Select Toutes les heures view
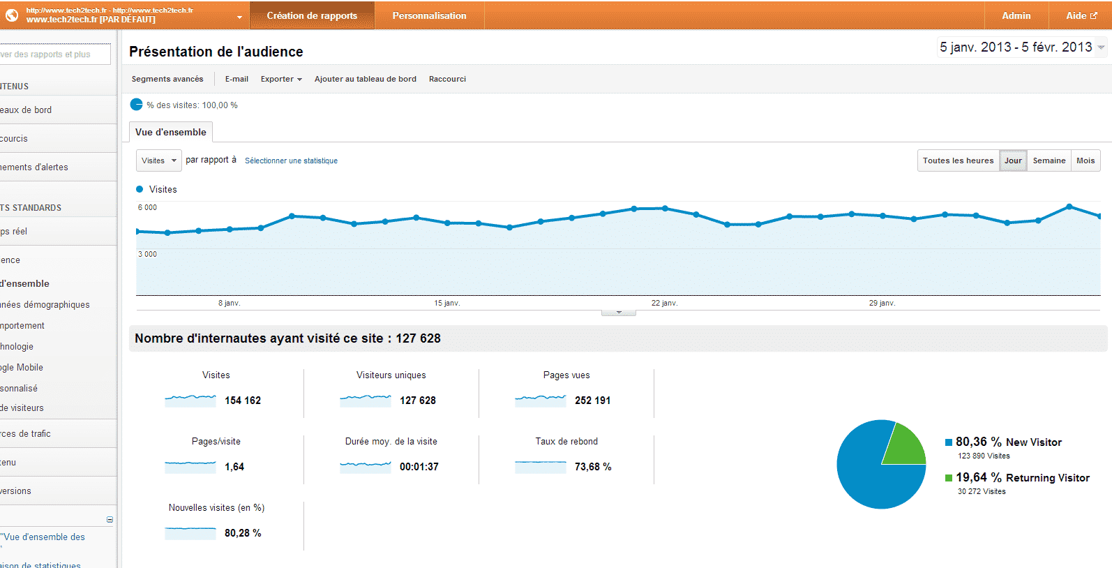Viewport: 1112px width, 568px height. tap(958, 160)
